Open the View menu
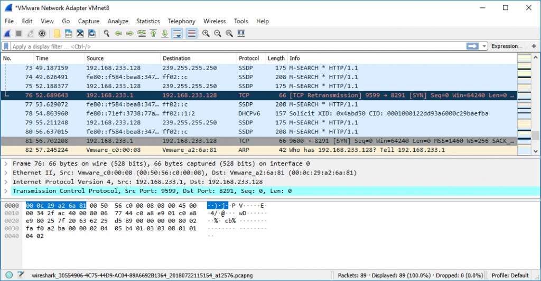 click(x=47, y=21)
